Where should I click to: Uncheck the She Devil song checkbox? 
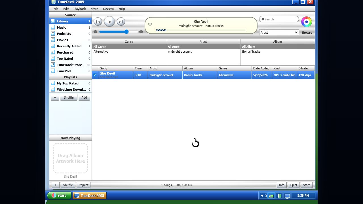[x=95, y=75]
